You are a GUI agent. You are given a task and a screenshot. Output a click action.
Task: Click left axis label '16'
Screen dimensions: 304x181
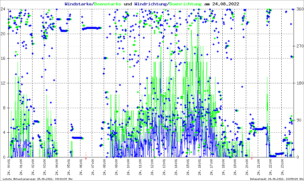point(3,59)
